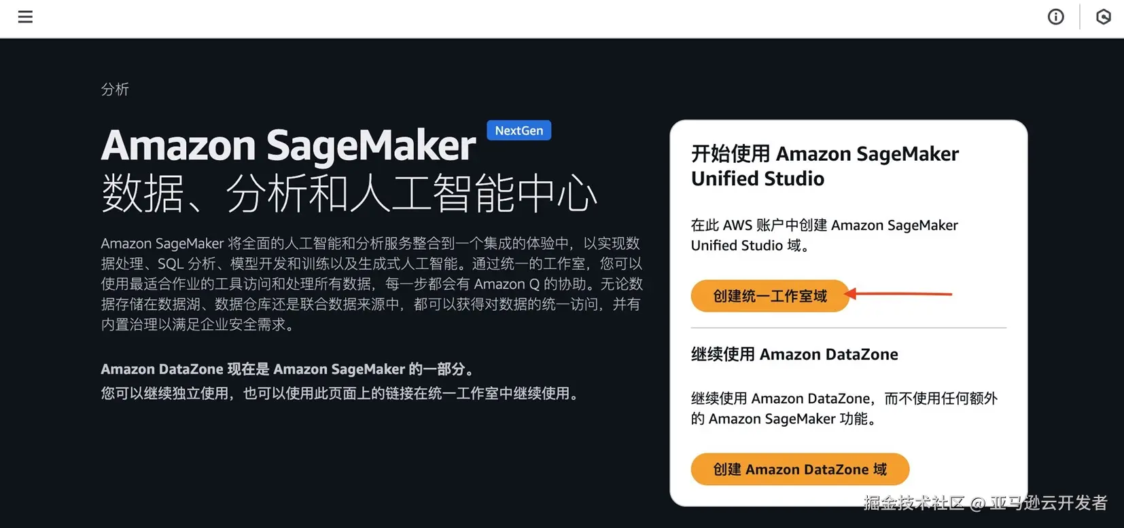Click the 数据、分析和人工智能中心 subtitle

(349, 193)
